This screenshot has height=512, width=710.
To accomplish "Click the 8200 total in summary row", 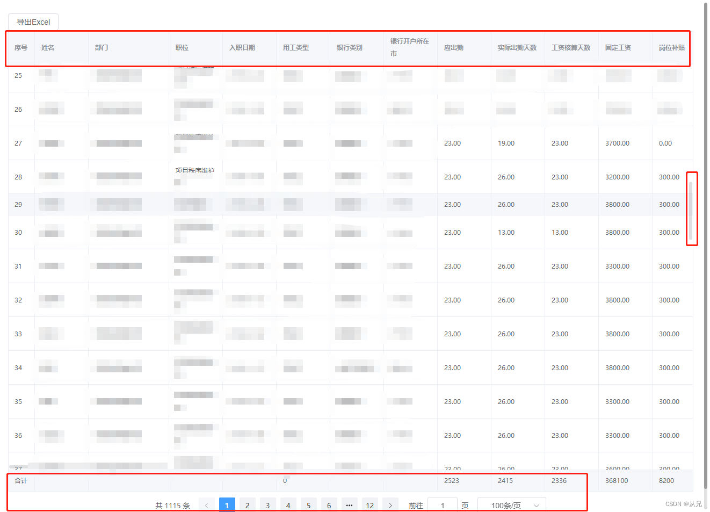I will click(x=666, y=481).
